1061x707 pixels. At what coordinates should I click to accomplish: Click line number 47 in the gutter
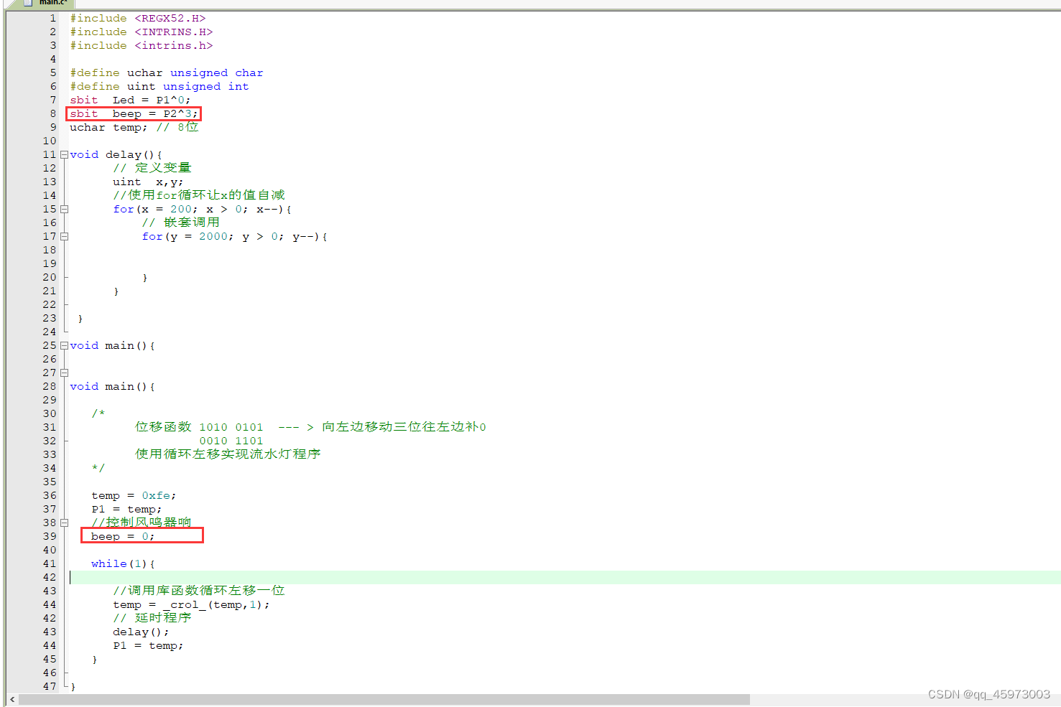click(49, 686)
